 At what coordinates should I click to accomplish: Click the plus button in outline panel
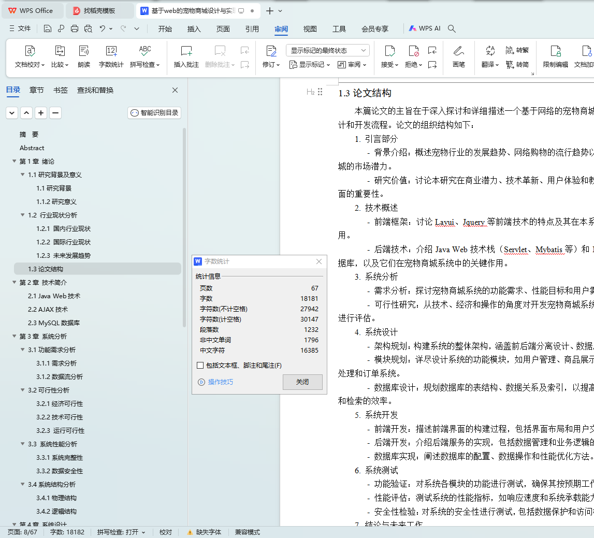(41, 113)
